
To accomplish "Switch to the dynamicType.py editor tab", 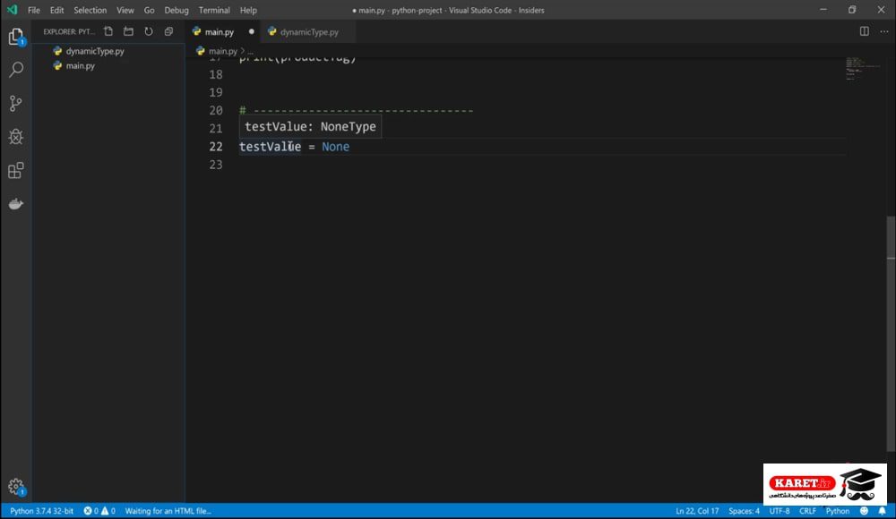I will [308, 32].
